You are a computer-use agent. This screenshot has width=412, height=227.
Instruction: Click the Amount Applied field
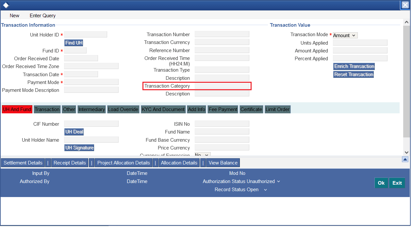pos(360,50)
